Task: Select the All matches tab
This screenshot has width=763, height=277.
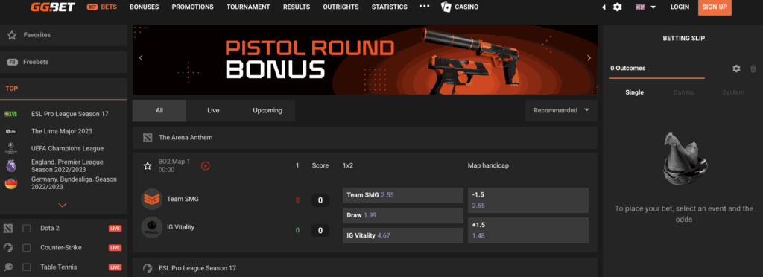Action: point(159,110)
